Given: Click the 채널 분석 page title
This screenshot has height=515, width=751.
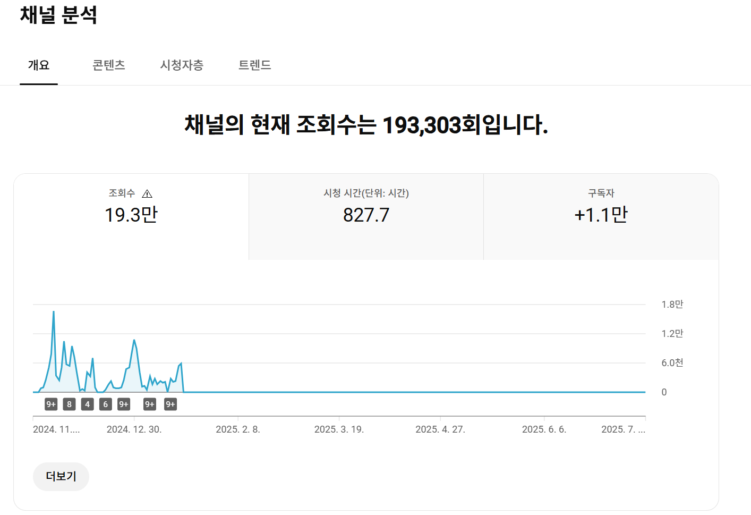Looking at the screenshot, I should (x=58, y=14).
